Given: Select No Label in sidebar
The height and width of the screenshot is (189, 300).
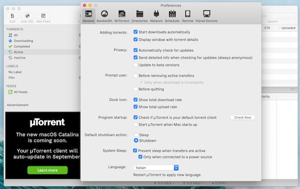Looking at the screenshot, I should tap(15, 72).
